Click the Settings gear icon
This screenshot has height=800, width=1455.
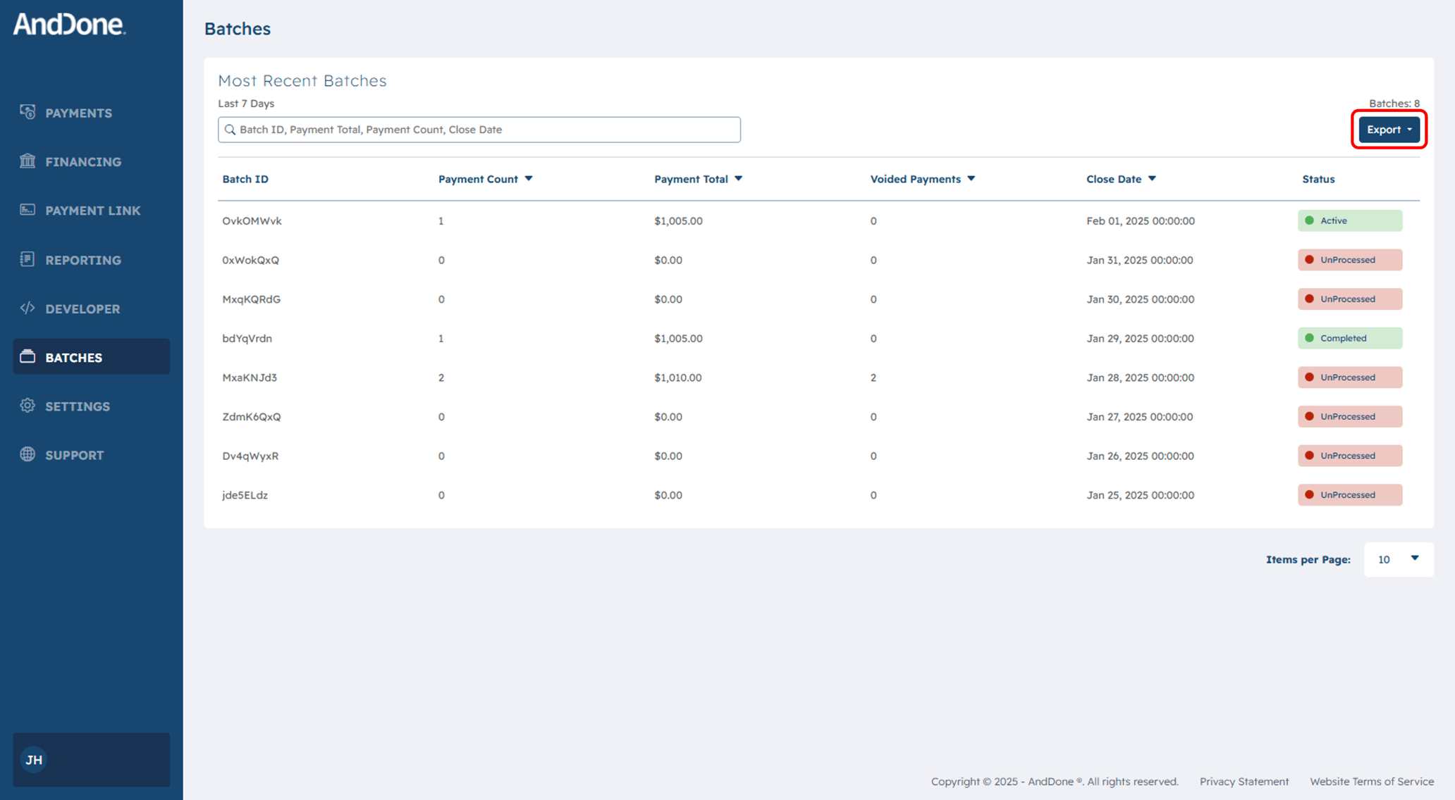[x=27, y=406]
